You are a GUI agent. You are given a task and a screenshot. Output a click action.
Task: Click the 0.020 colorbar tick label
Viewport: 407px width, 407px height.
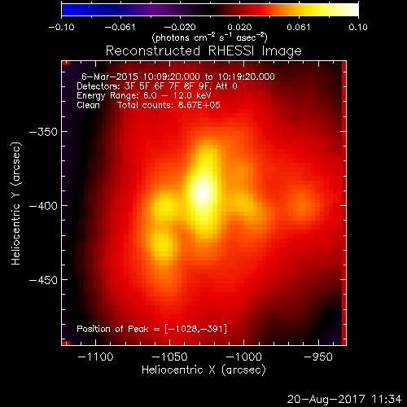pyautogui.click(x=239, y=27)
